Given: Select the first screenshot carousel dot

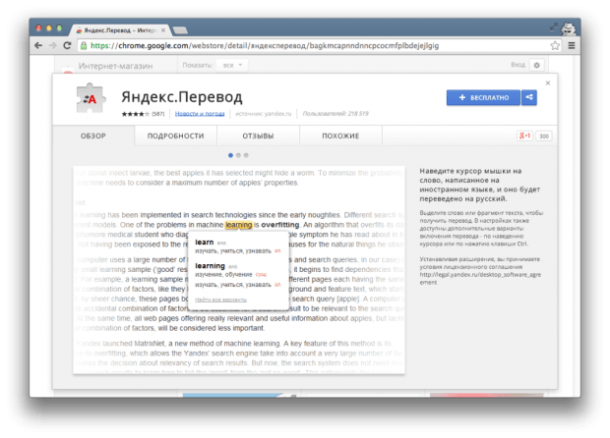Looking at the screenshot, I should (230, 155).
